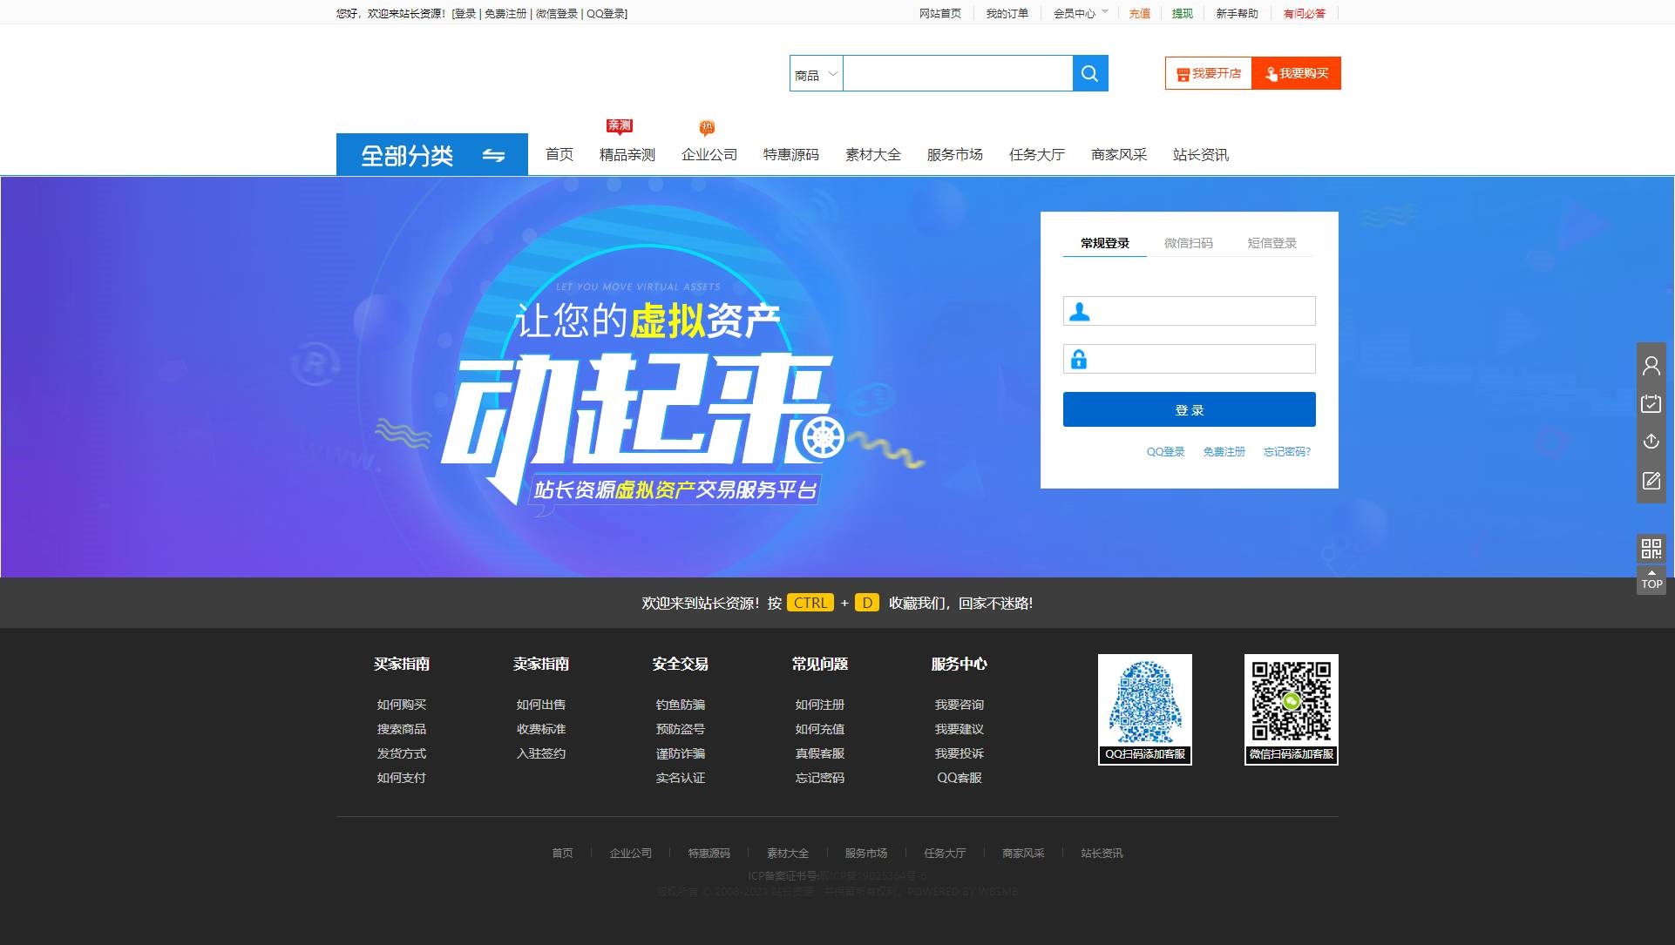
Task: Open the 精品亲测 nav item
Action: pyautogui.click(x=627, y=154)
